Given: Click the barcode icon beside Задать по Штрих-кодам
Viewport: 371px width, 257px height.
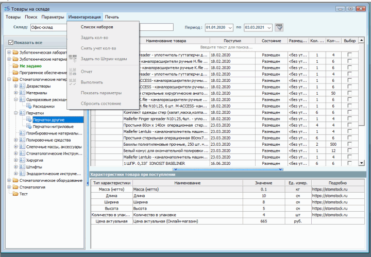Looking at the screenshot, I should [73, 59].
